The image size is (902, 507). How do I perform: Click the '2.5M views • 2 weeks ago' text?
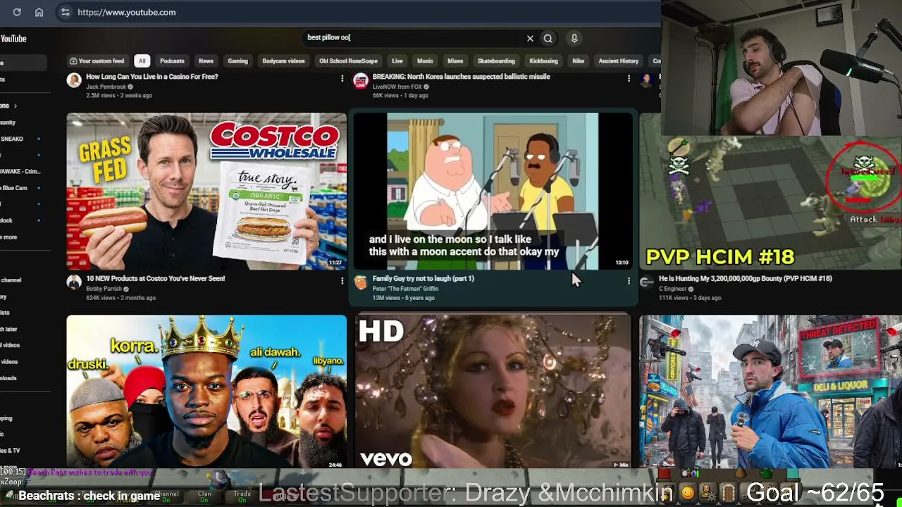[118, 96]
